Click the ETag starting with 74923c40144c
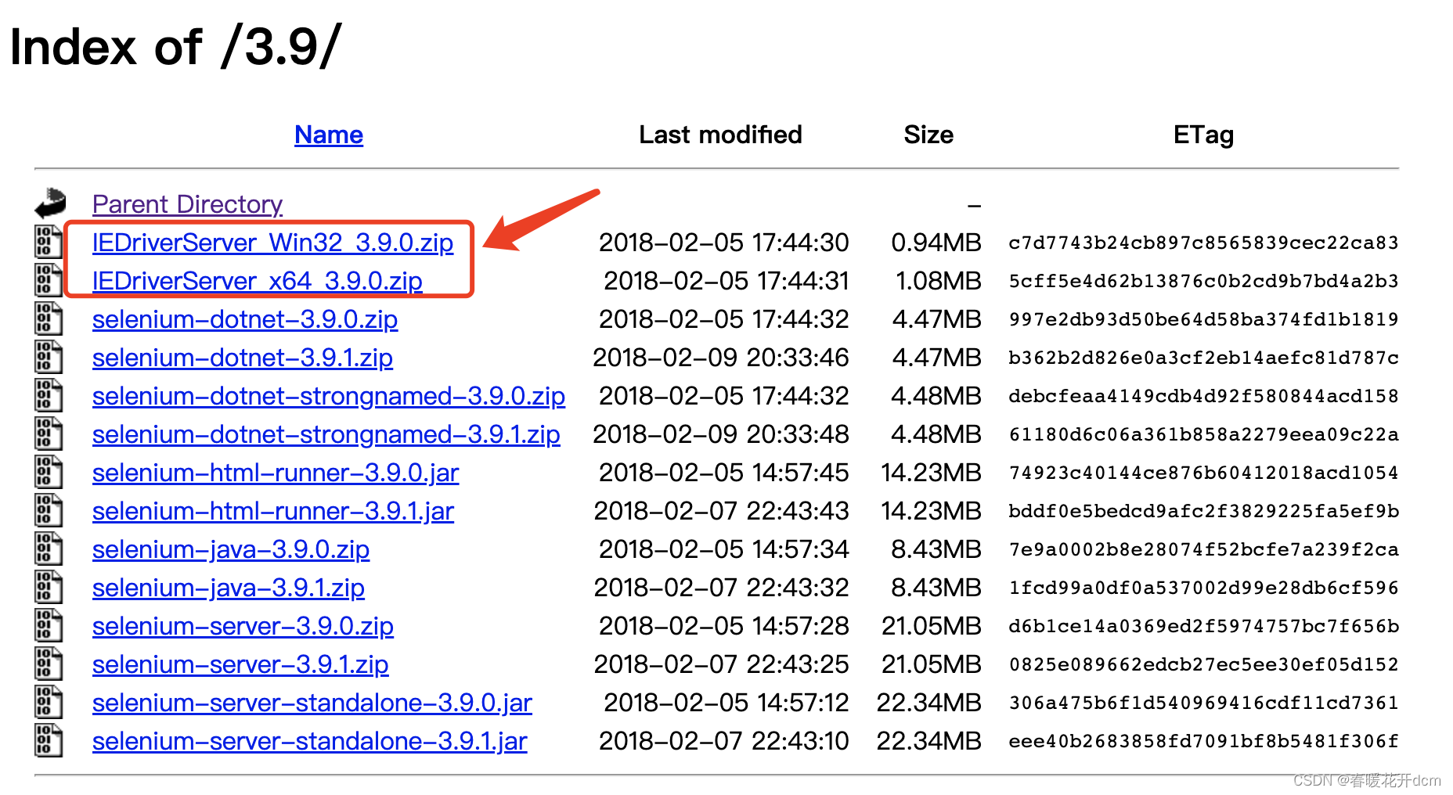Viewport: 1453px width, 795px height. [x=1203, y=473]
